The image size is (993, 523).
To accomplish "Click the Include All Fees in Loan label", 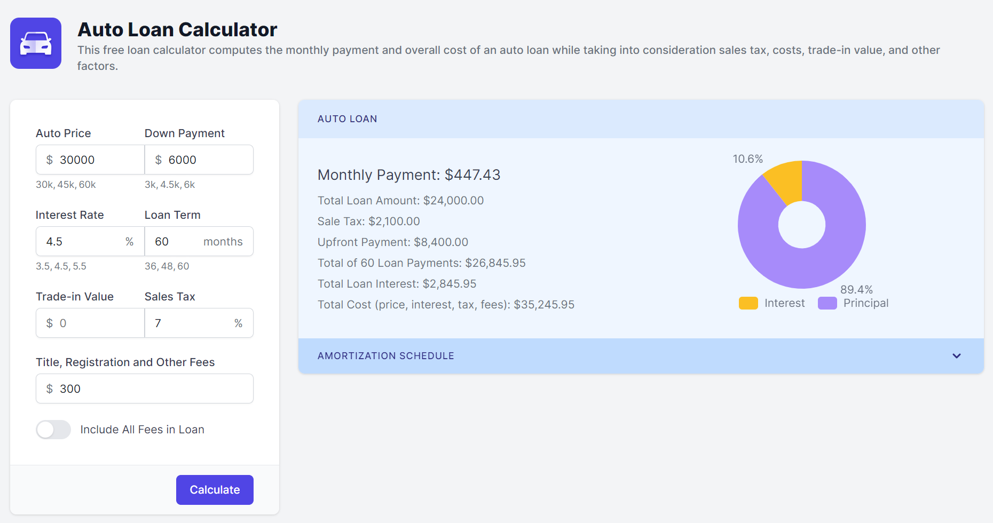I will click(x=142, y=430).
